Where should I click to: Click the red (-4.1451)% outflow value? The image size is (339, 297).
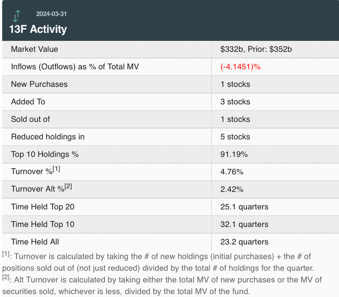(x=240, y=67)
